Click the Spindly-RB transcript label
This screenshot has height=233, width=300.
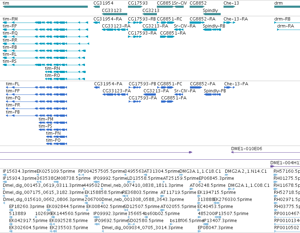point(214,26)
